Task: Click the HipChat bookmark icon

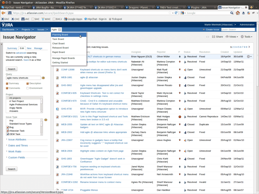Action: tap(86, 19)
